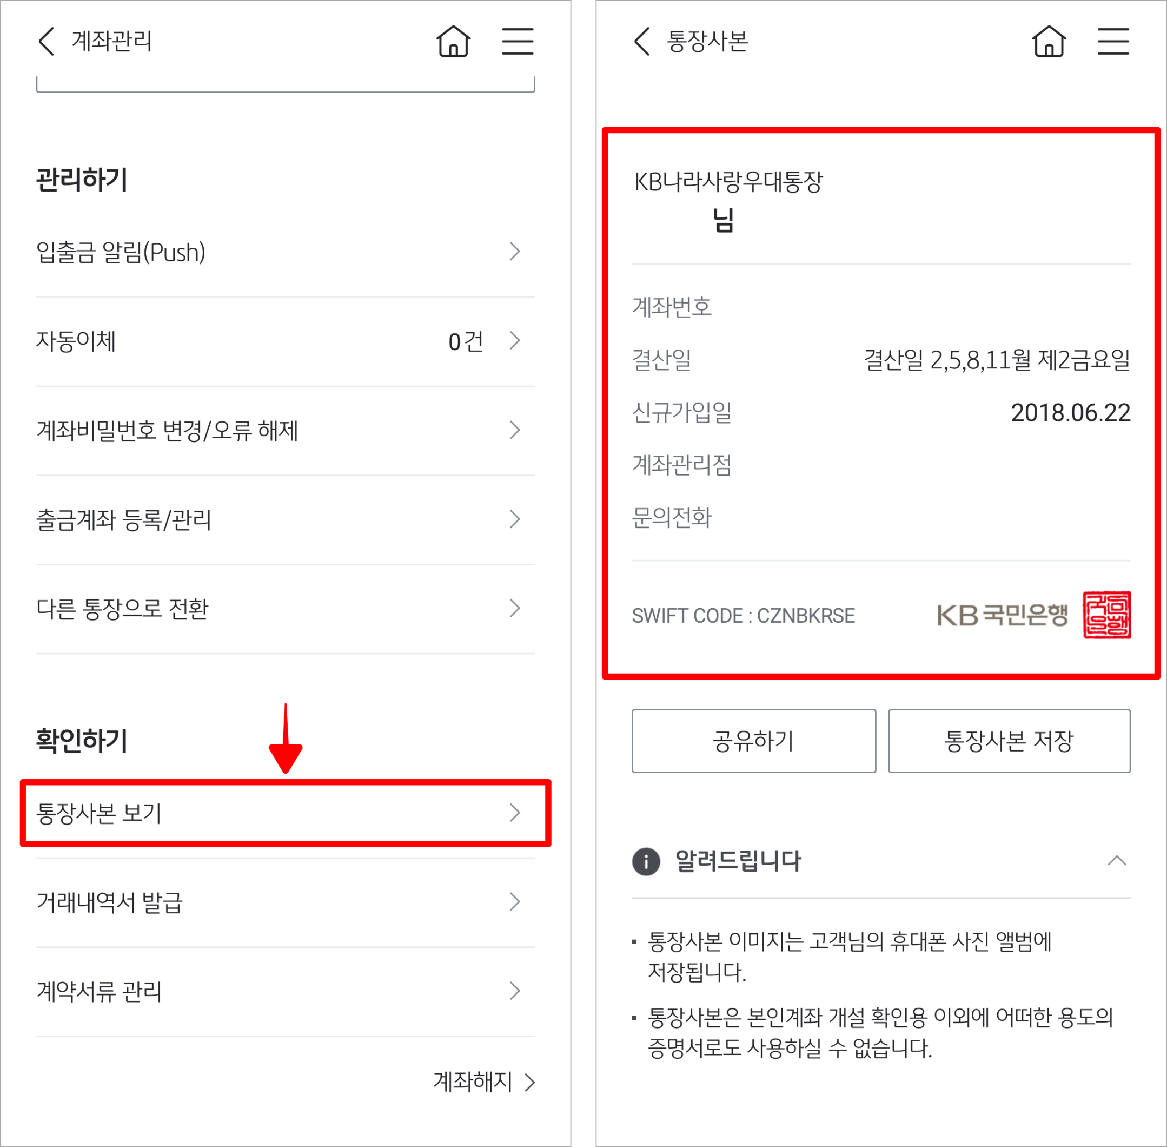
Task: Tap the home icon on 통장사본 screen
Action: (x=1049, y=42)
